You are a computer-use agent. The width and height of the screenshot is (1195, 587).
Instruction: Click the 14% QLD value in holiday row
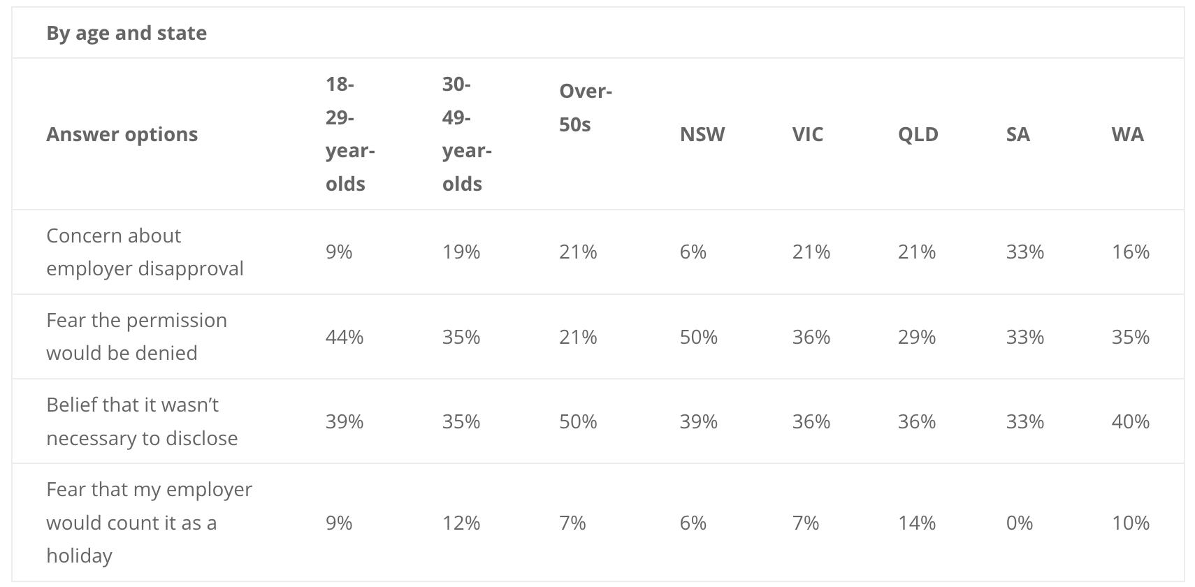pyautogui.click(x=917, y=523)
